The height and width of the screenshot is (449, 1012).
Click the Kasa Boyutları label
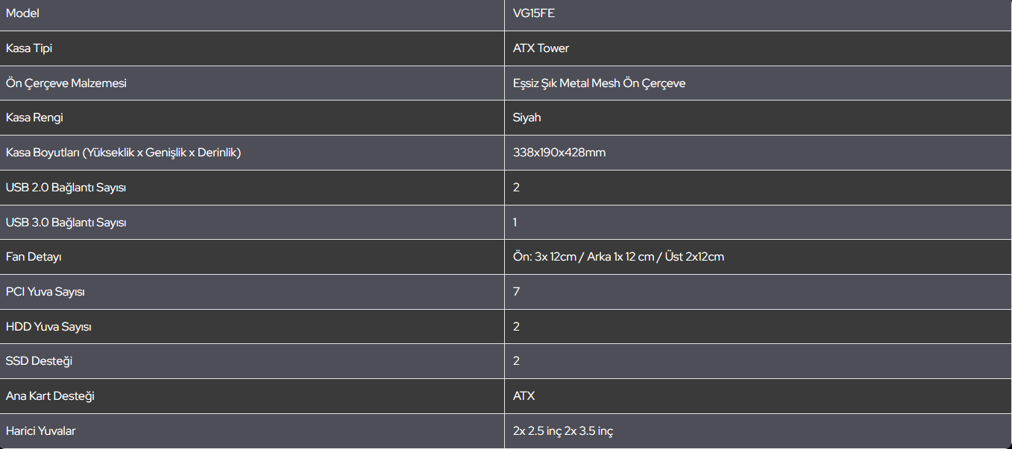(x=123, y=153)
